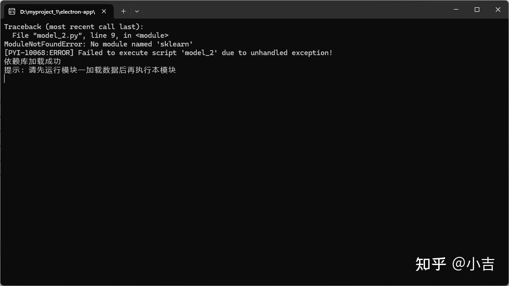Viewport: 509px width, 286px height.
Task: Minimize the terminal window
Action: 455,10
